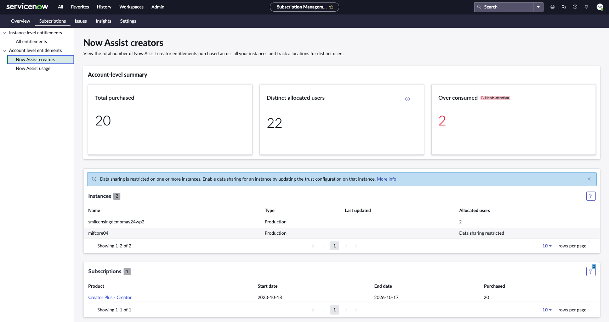Select page 1 in Subscriptions pagination
The image size is (609, 322).
(x=335, y=310)
